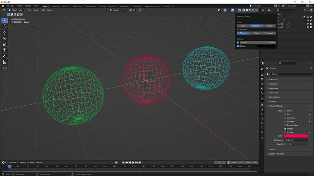
Task: Play the animation forward
Action: tap(133, 162)
